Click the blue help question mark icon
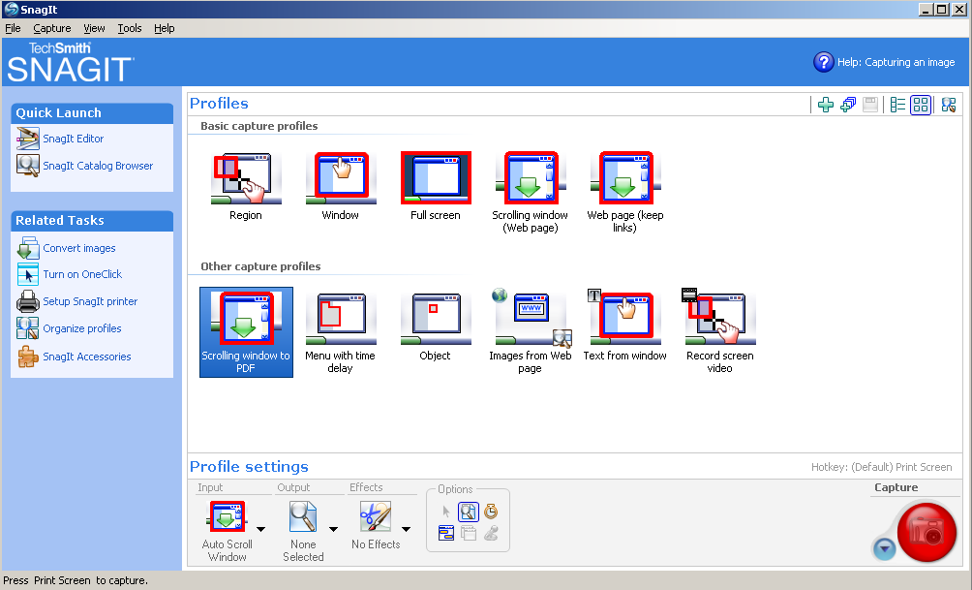Viewport: 972px width, 590px height. (823, 62)
